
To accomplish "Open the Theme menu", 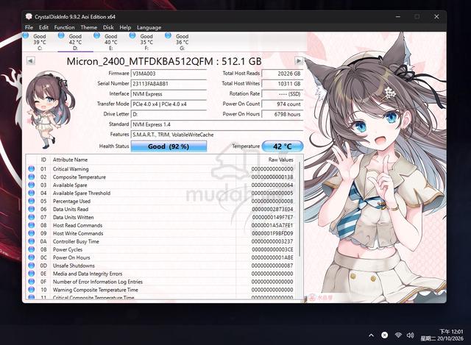I will pos(88,27).
